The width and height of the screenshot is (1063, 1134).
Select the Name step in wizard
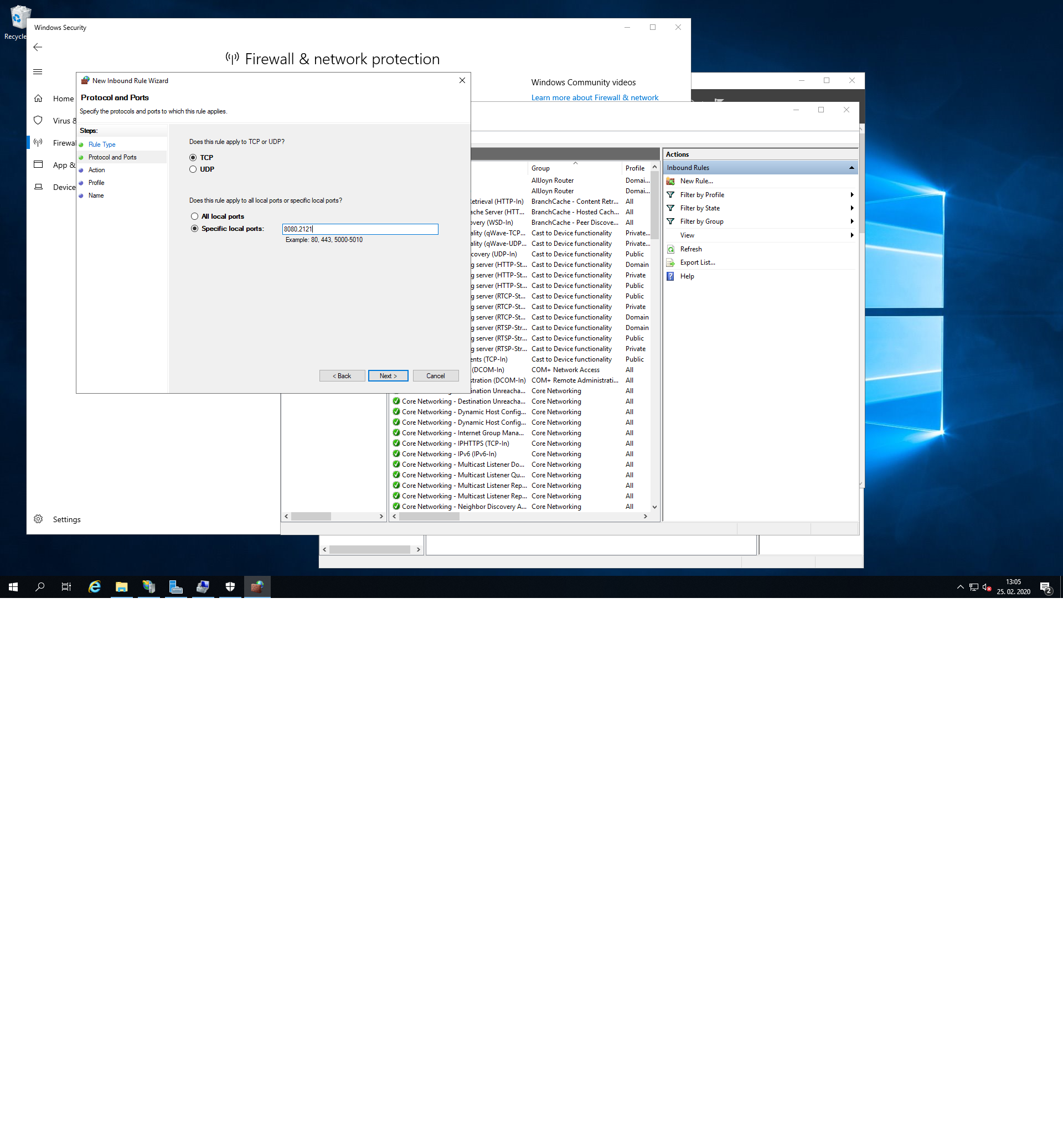pyautogui.click(x=96, y=195)
